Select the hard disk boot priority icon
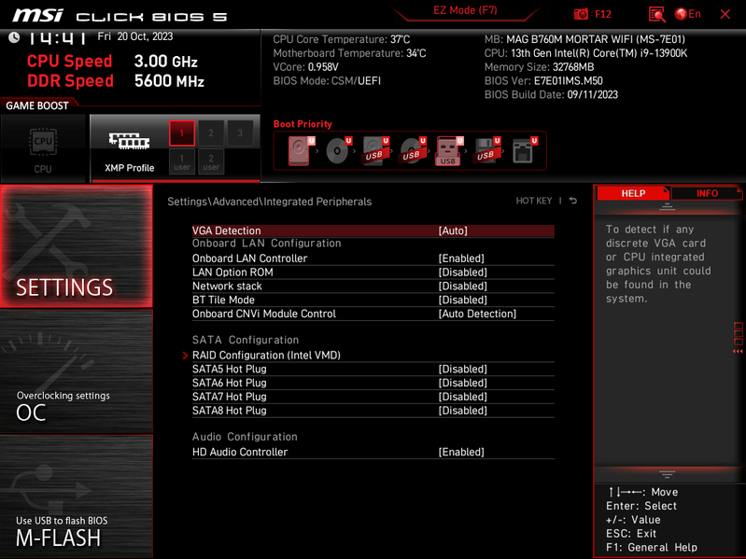 point(300,151)
